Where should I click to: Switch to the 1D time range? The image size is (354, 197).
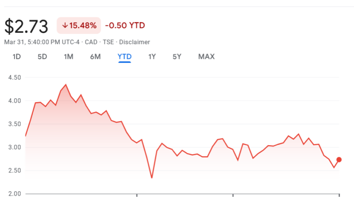[17, 57]
